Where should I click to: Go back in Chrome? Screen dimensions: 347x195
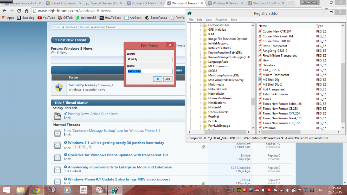[4, 11]
